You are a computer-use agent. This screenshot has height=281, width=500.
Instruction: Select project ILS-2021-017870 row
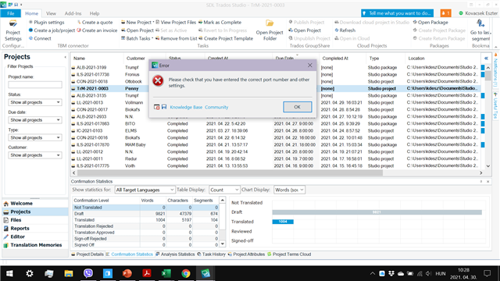click(276, 144)
